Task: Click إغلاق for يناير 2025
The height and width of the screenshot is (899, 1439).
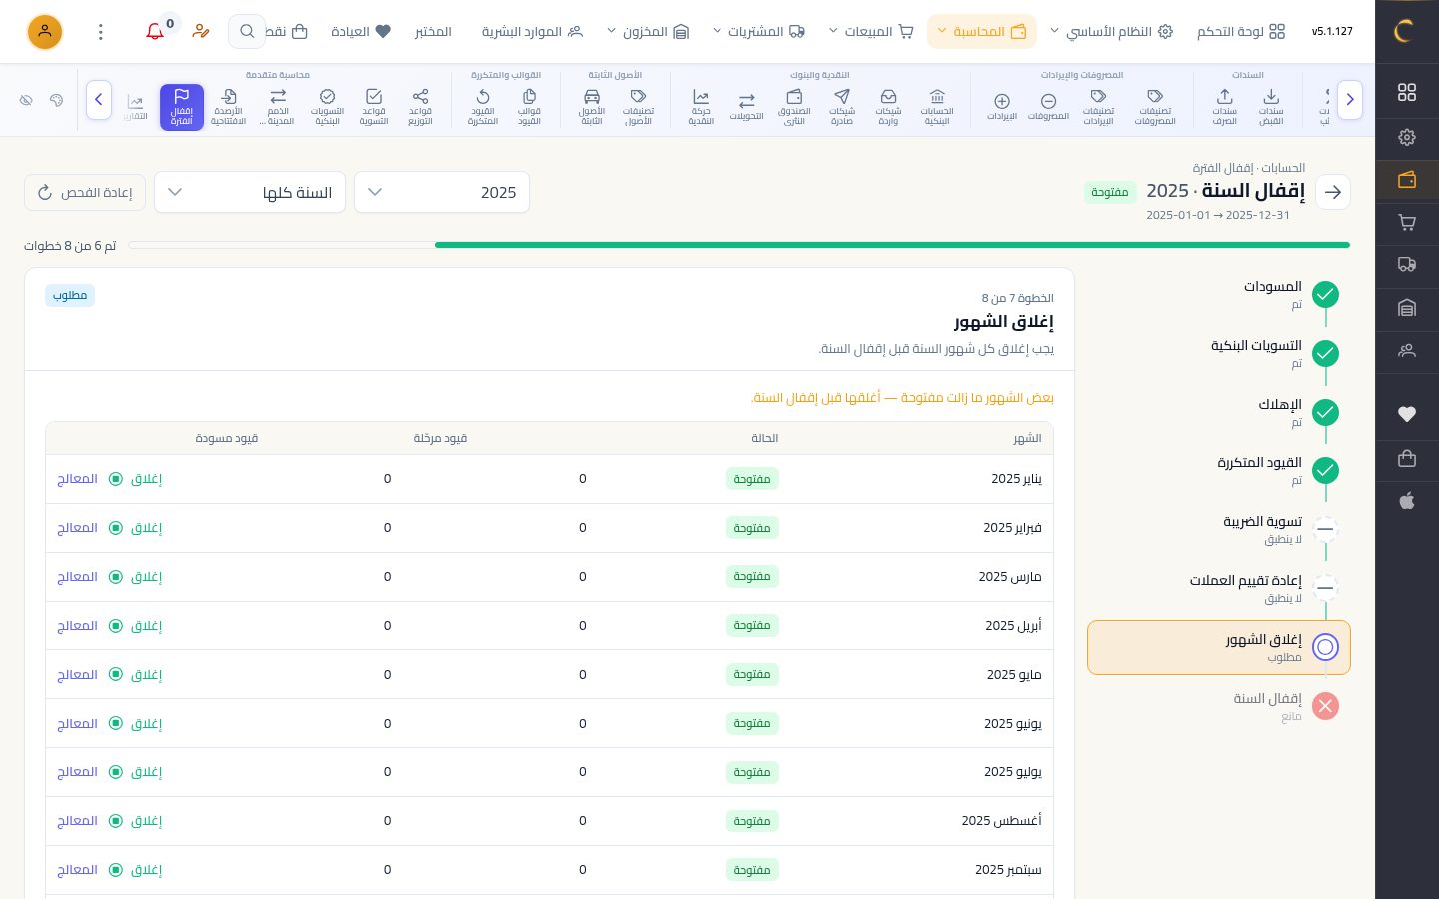Action: 136,479
